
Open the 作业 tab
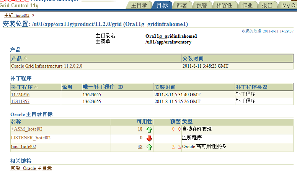point(247,5)
